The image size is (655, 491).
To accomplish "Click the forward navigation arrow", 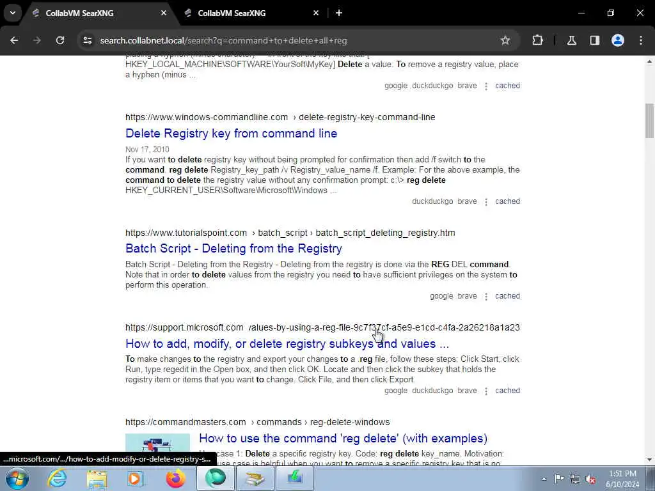I will (37, 40).
